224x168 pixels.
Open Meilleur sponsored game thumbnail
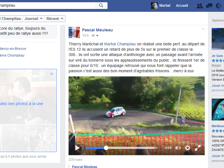218,109
